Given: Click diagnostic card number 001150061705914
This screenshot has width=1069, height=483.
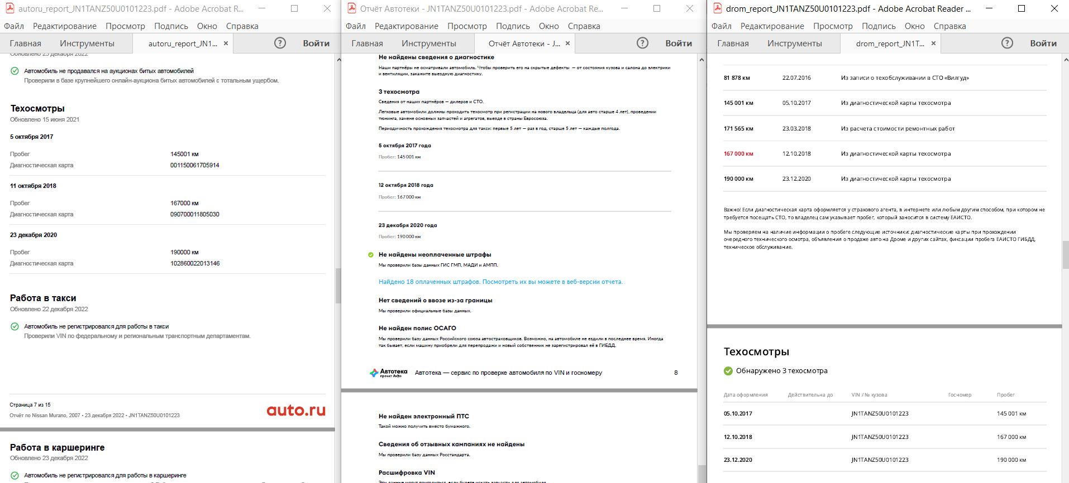Looking at the screenshot, I should pos(195,165).
